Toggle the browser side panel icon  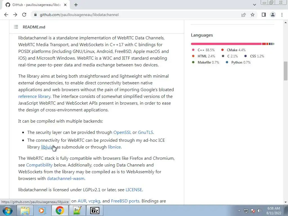[x=264, y=15]
